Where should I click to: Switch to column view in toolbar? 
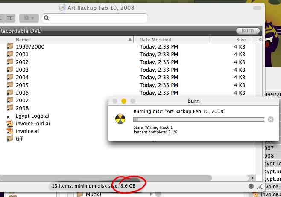point(10,18)
